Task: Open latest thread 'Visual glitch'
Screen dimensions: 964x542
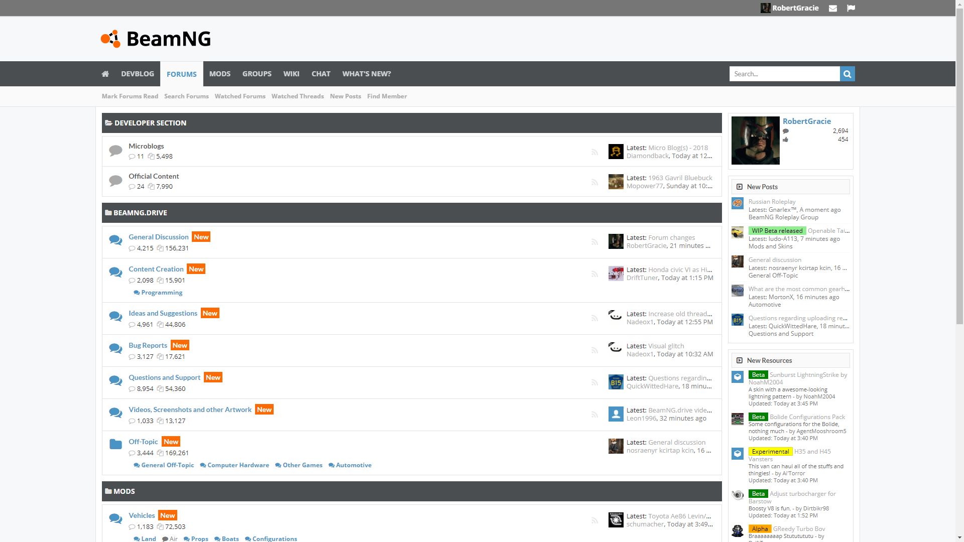Action: (666, 346)
